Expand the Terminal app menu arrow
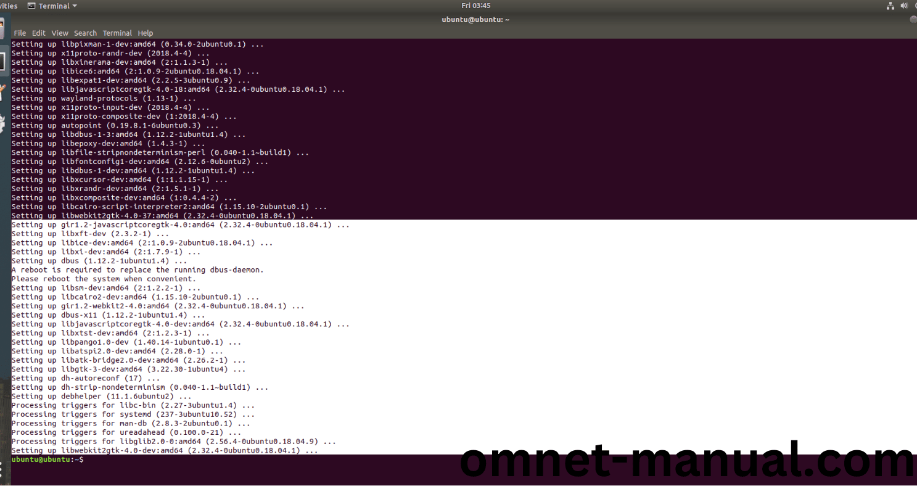917x486 pixels. [75, 6]
